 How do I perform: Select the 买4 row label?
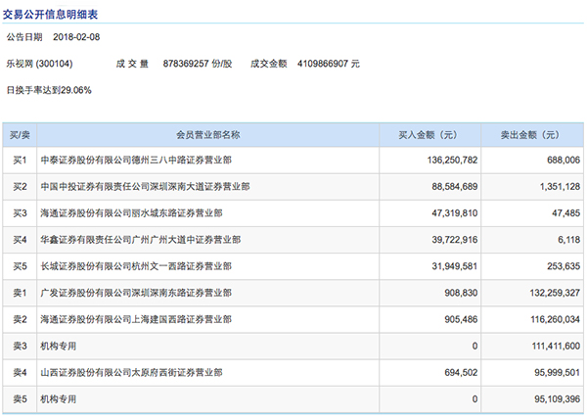[x=20, y=240]
